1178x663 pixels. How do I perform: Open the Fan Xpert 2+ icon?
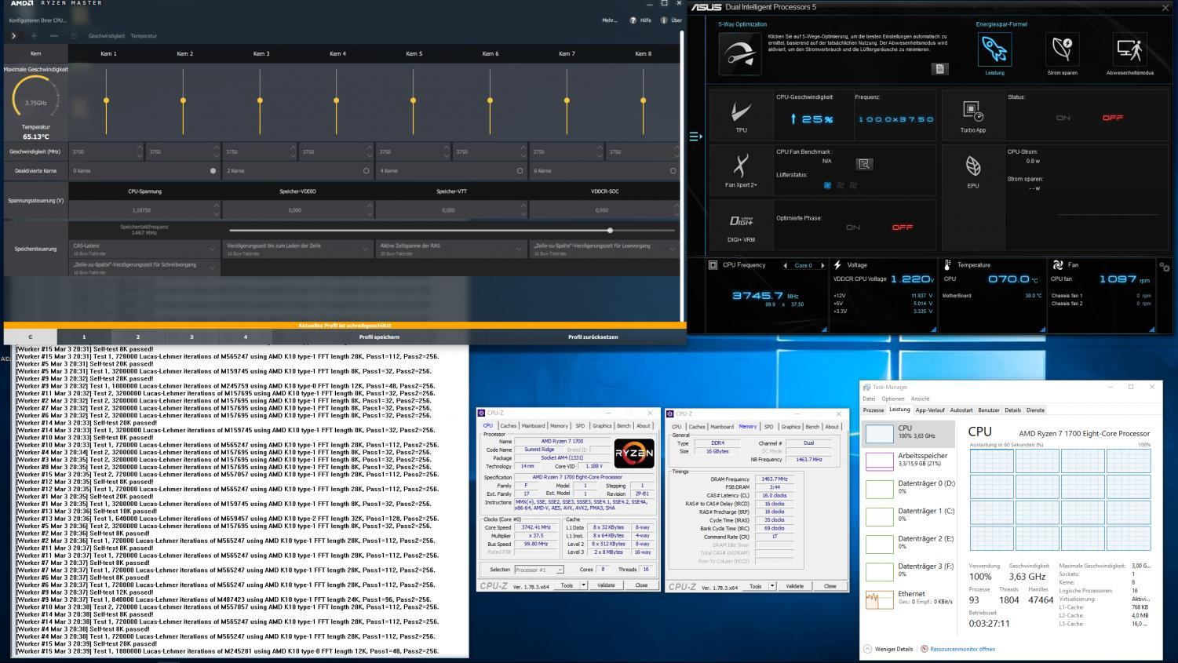click(741, 165)
